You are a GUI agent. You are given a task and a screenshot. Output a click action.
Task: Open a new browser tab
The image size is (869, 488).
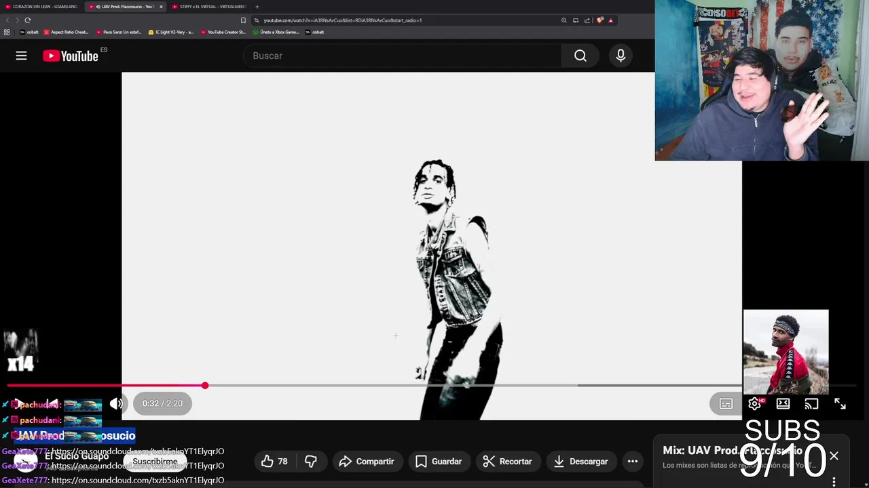[x=257, y=7]
